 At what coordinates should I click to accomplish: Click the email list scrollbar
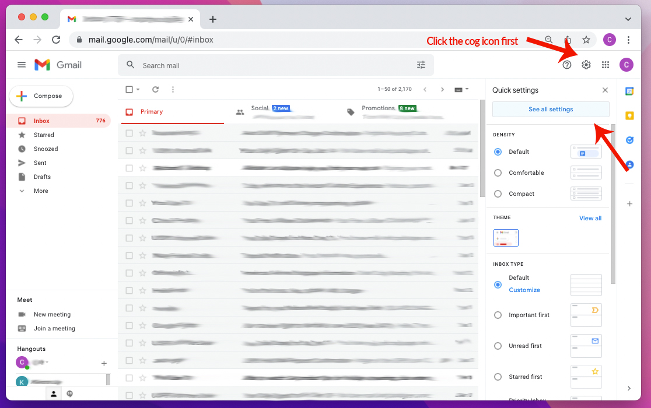[482, 149]
